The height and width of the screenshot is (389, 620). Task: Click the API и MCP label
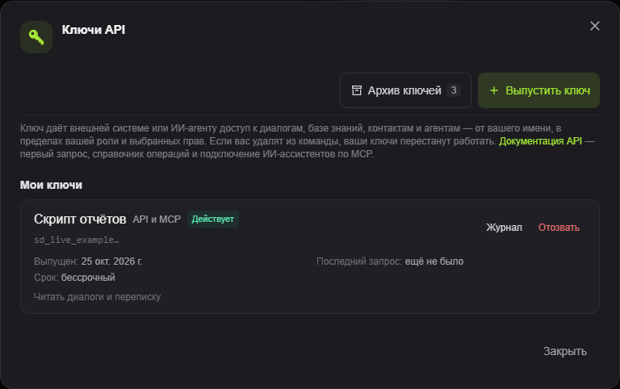click(157, 220)
